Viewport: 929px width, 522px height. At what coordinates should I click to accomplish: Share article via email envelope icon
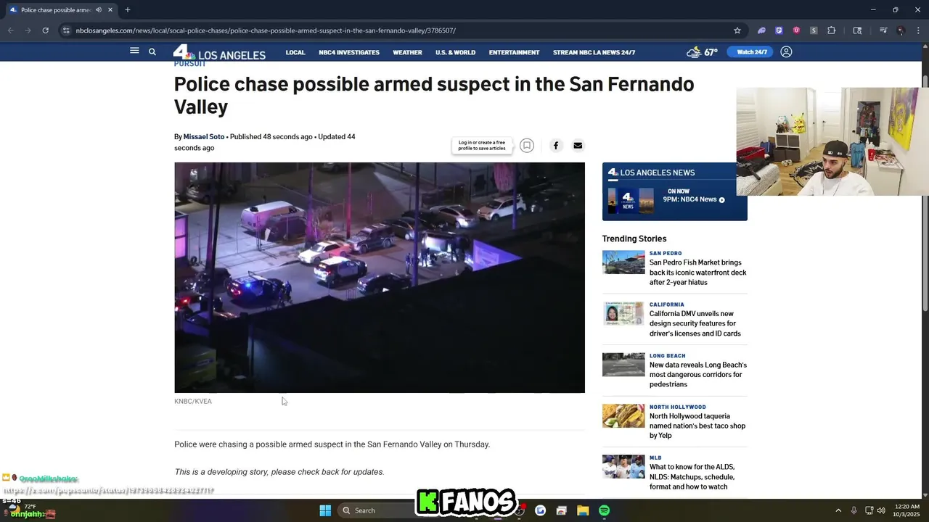click(x=578, y=146)
